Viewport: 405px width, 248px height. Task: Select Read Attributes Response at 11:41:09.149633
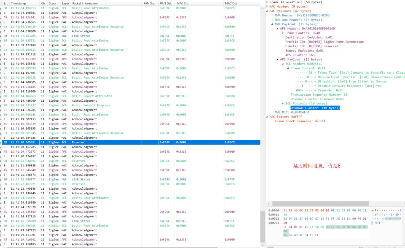[131, 50]
